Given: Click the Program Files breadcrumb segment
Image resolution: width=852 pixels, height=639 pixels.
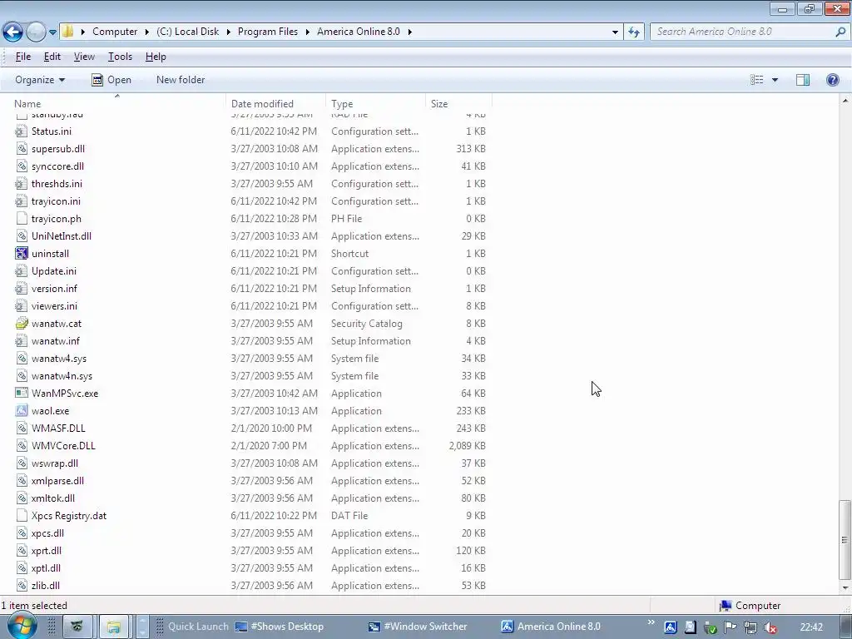Looking at the screenshot, I should click(268, 32).
